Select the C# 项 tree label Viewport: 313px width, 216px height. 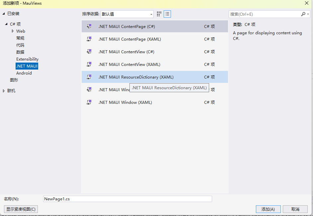pos(15,24)
